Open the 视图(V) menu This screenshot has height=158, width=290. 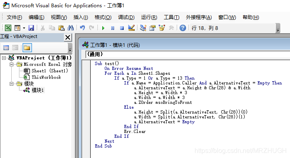(x=59, y=17)
